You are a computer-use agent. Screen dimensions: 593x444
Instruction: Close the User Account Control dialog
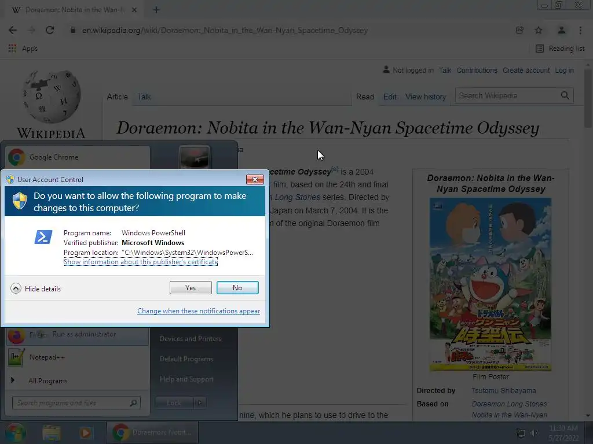pos(255,179)
